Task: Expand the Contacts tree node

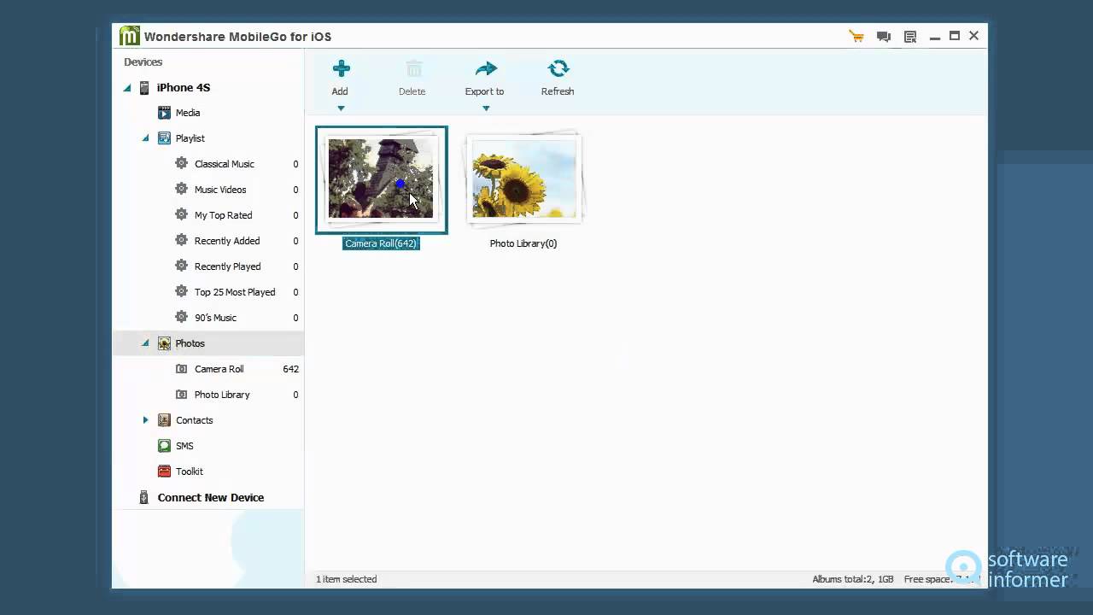Action: coord(145,420)
